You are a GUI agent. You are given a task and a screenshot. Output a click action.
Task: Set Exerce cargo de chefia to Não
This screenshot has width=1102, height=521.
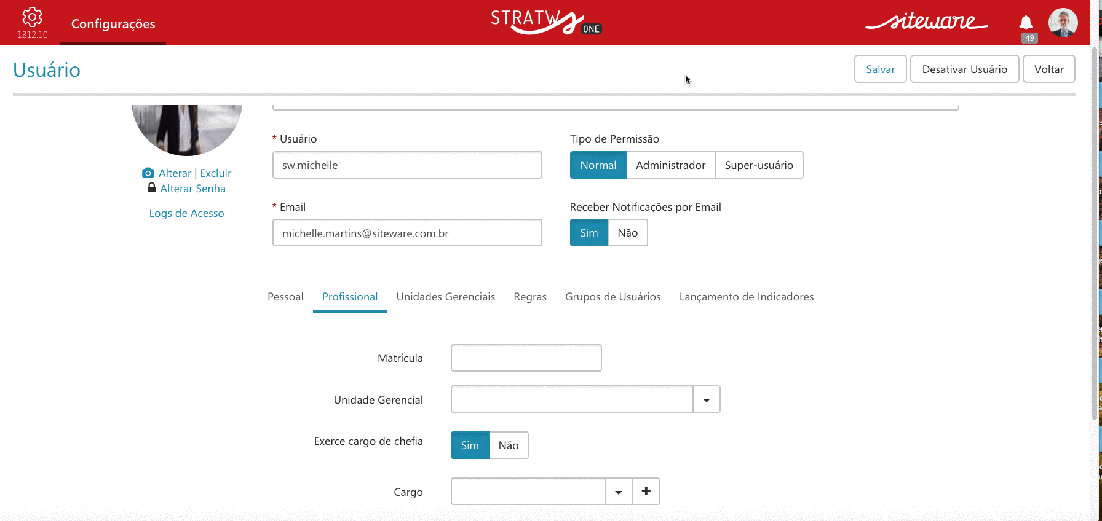[x=509, y=445]
